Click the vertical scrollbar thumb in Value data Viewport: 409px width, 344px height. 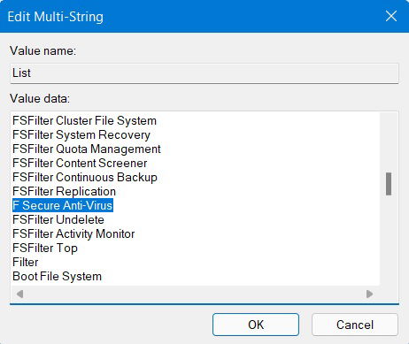(389, 184)
